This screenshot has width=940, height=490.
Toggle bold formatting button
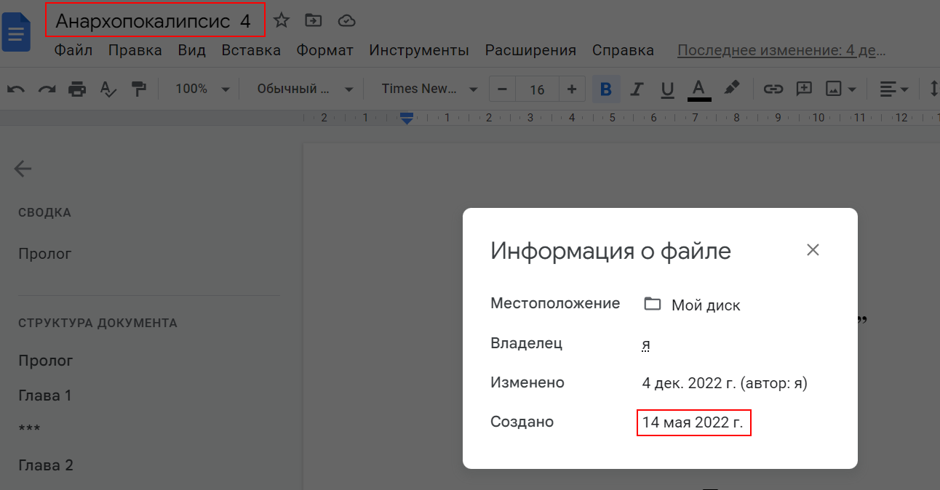[606, 89]
